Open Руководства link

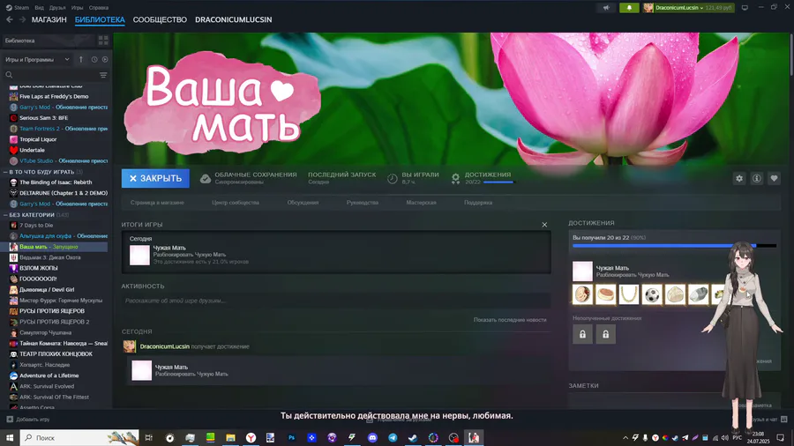[x=363, y=202]
